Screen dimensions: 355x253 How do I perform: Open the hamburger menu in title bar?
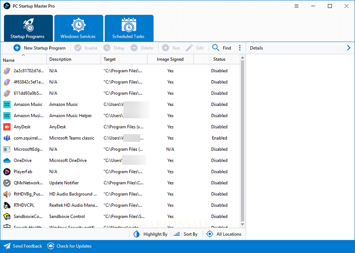pos(296,6)
